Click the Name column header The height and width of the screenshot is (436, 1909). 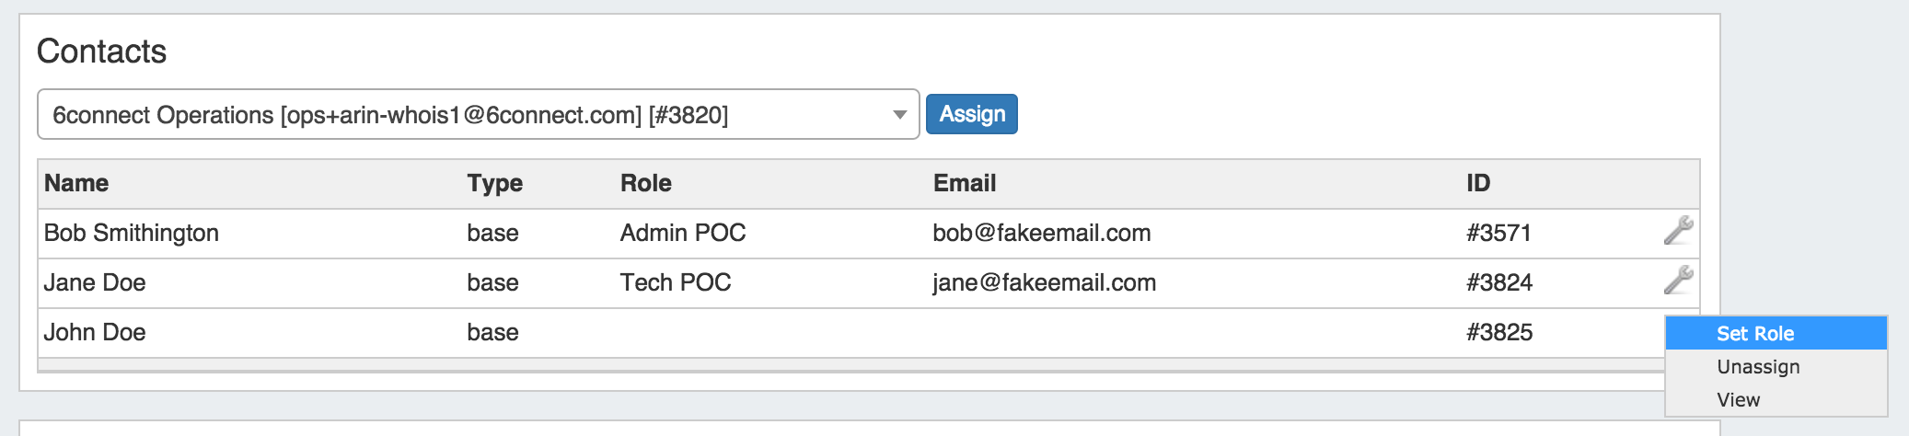pos(76,183)
